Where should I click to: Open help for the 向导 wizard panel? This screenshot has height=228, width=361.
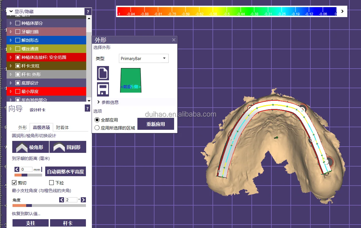coord(87,108)
